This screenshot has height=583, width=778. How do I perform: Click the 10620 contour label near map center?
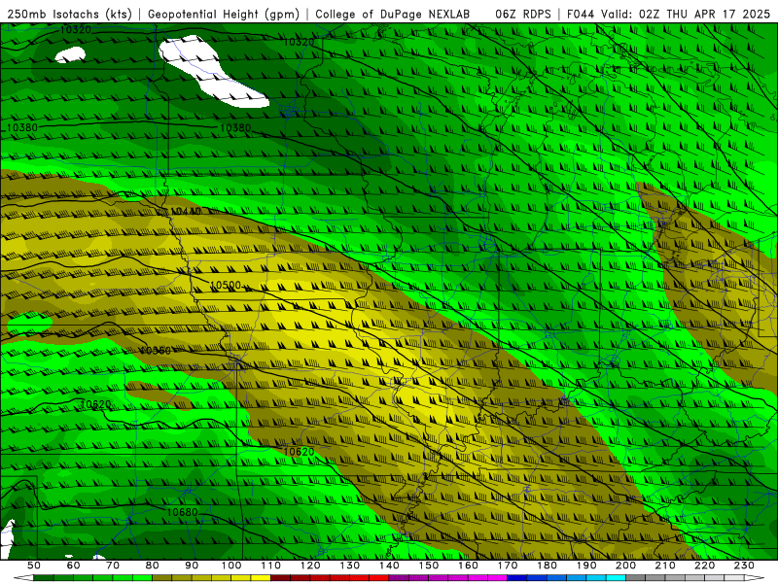[299, 452]
